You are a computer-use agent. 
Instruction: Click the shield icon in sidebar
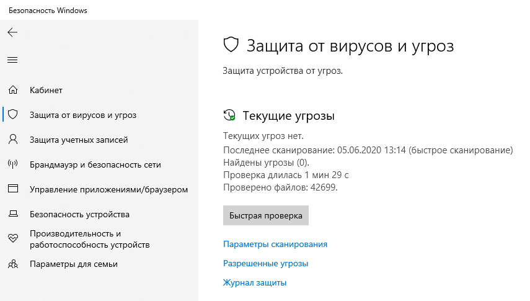[x=12, y=115]
